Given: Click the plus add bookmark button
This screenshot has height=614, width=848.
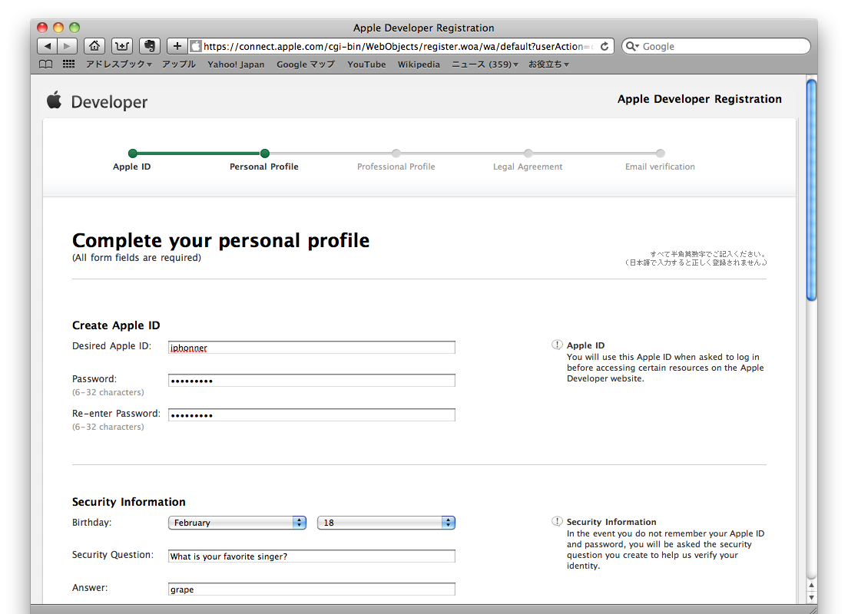Looking at the screenshot, I should pyautogui.click(x=177, y=46).
